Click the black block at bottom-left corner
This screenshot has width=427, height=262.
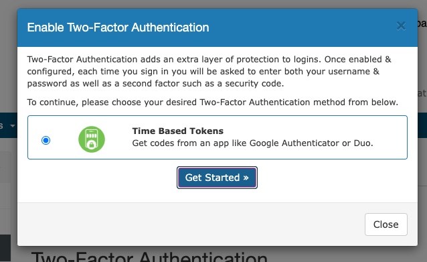(5, 248)
